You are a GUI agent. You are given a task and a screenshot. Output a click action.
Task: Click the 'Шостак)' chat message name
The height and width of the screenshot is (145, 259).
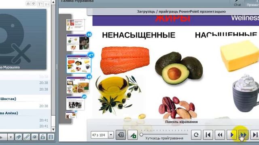pyautogui.click(x=8, y=99)
